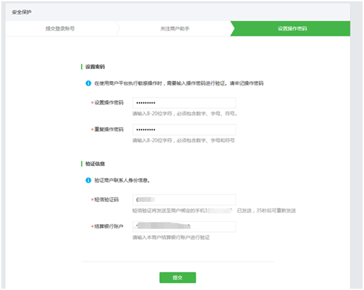Click the info icon under 验证信息
364x290 pixels.
pos(88,181)
